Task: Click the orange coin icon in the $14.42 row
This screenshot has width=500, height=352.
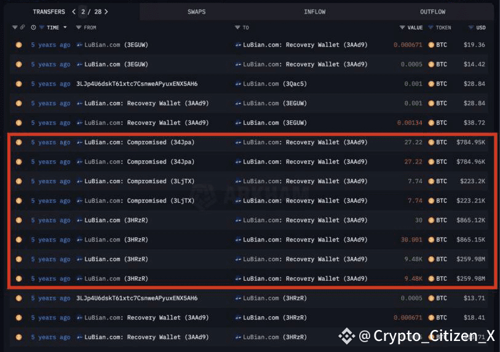Action: tap(19, 64)
